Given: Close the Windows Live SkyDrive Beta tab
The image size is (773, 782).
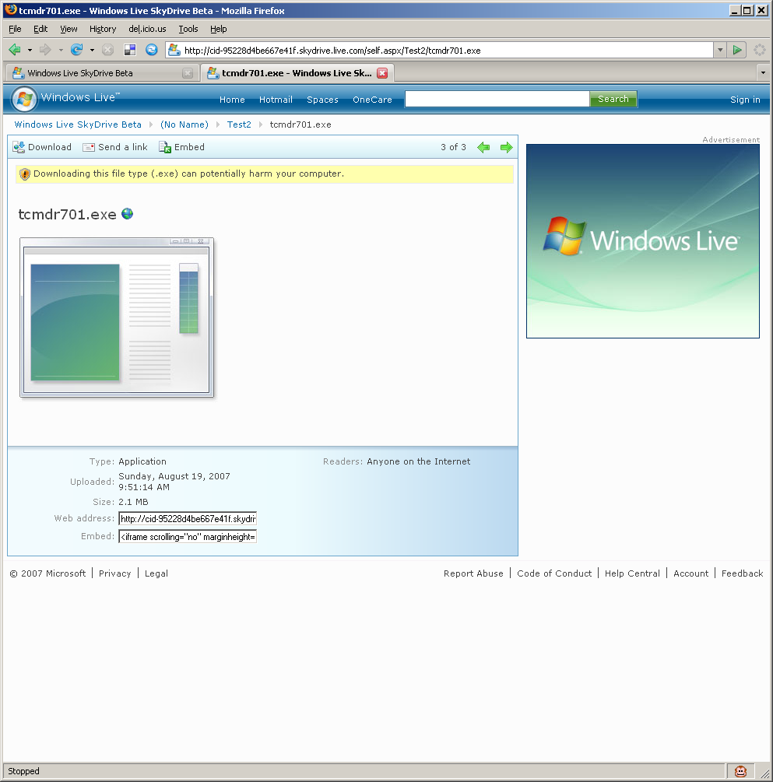Looking at the screenshot, I should (x=188, y=73).
